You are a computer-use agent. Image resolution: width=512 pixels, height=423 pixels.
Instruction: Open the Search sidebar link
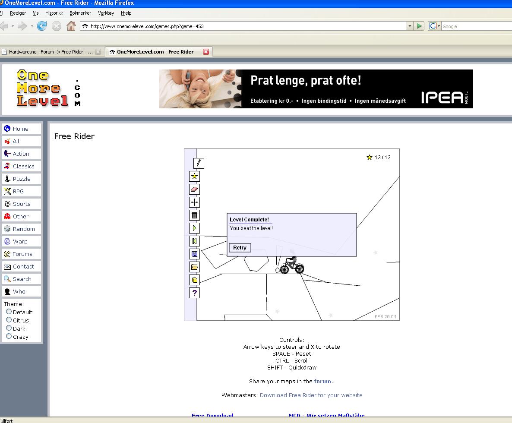point(22,279)
